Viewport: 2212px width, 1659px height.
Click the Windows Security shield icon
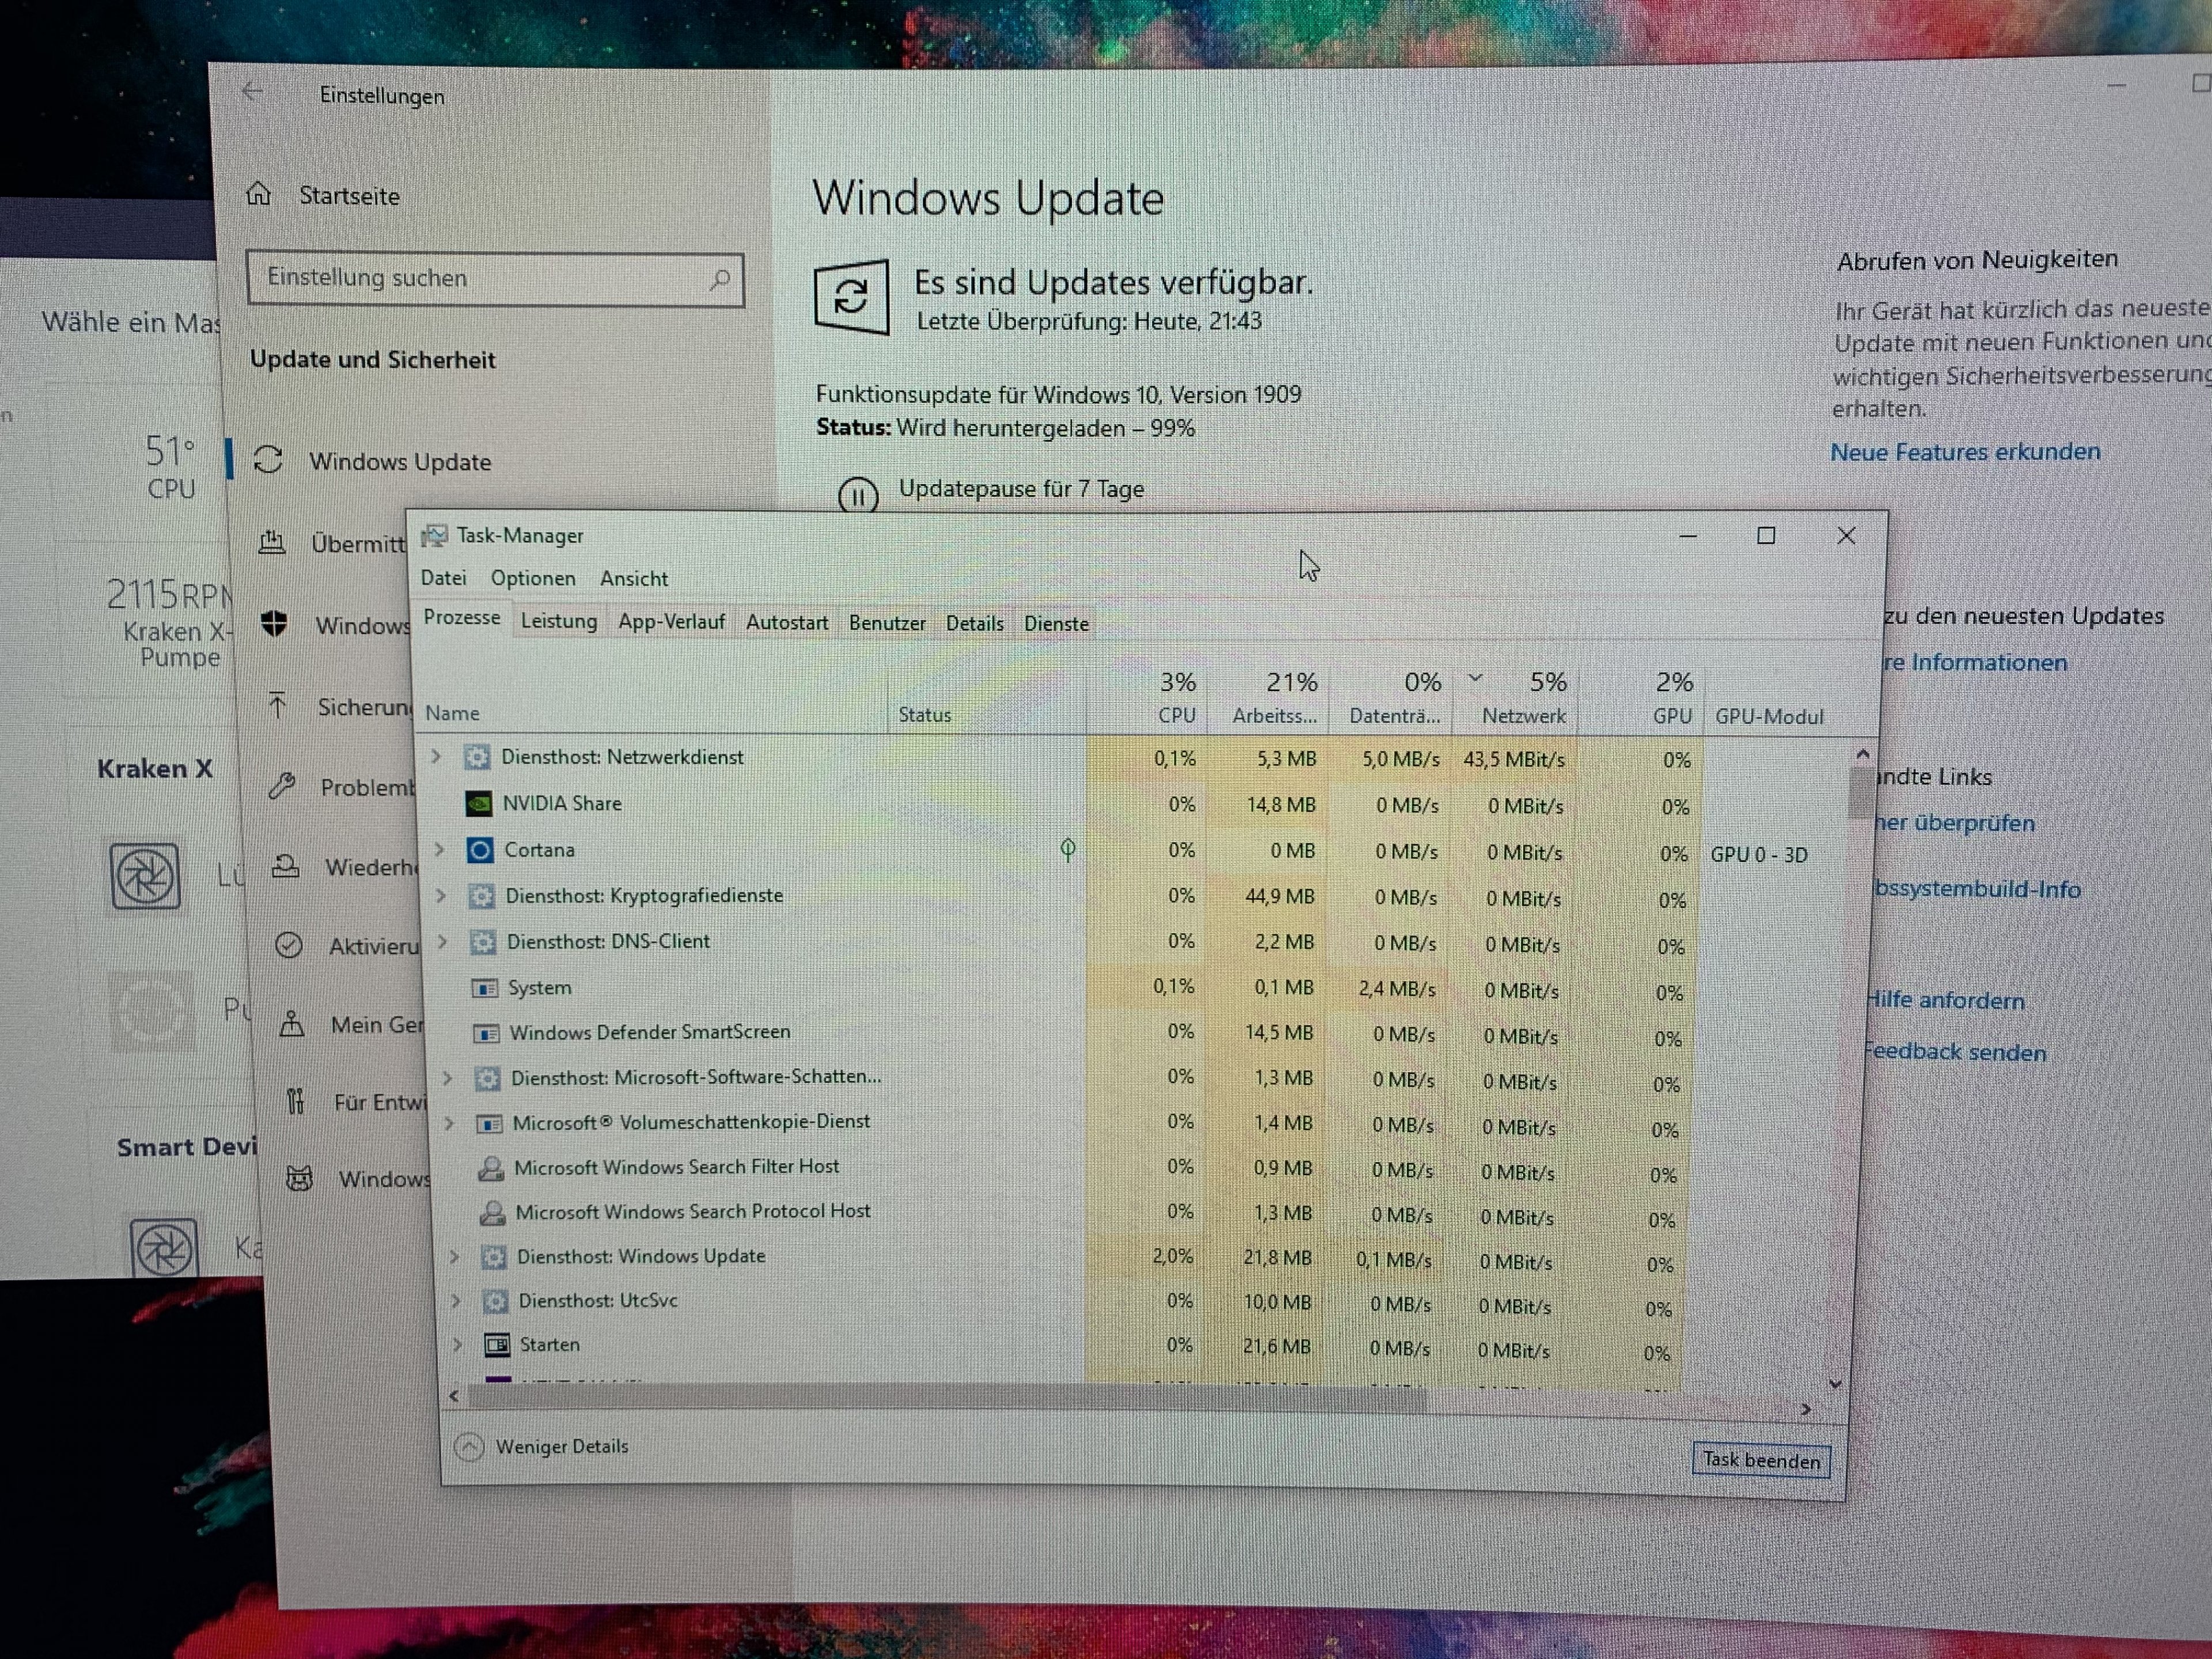click(x=274, y=624)
